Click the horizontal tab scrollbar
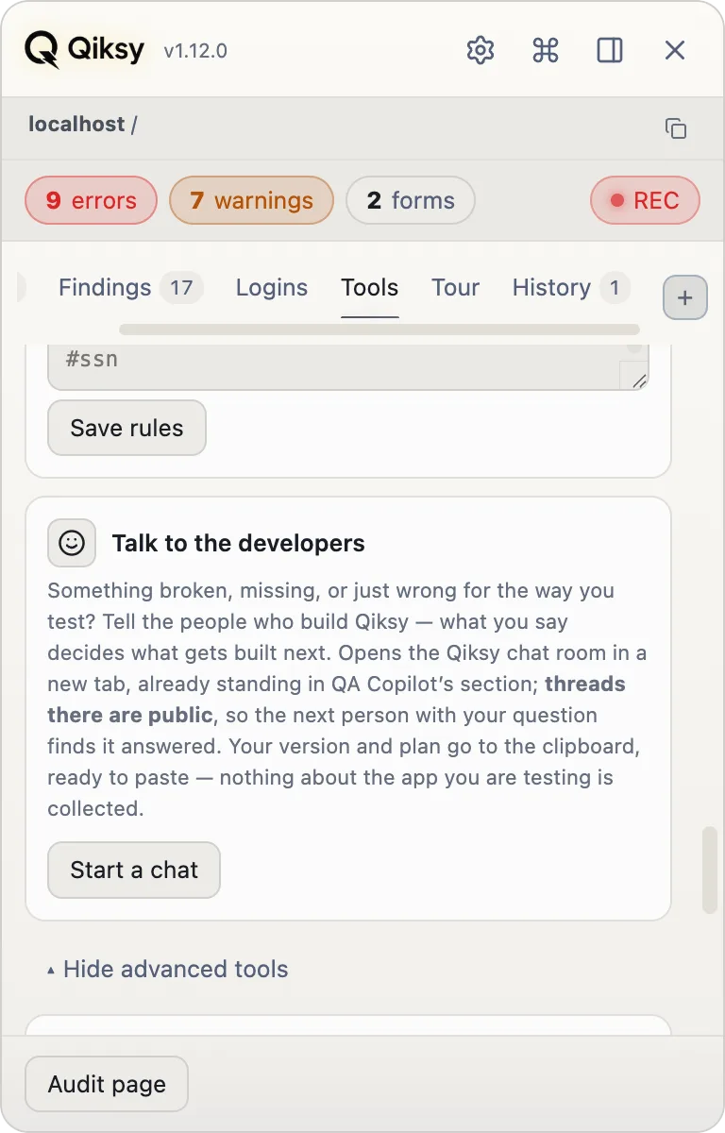Viewport: 725px width, 1133px height. pos(379,330)
